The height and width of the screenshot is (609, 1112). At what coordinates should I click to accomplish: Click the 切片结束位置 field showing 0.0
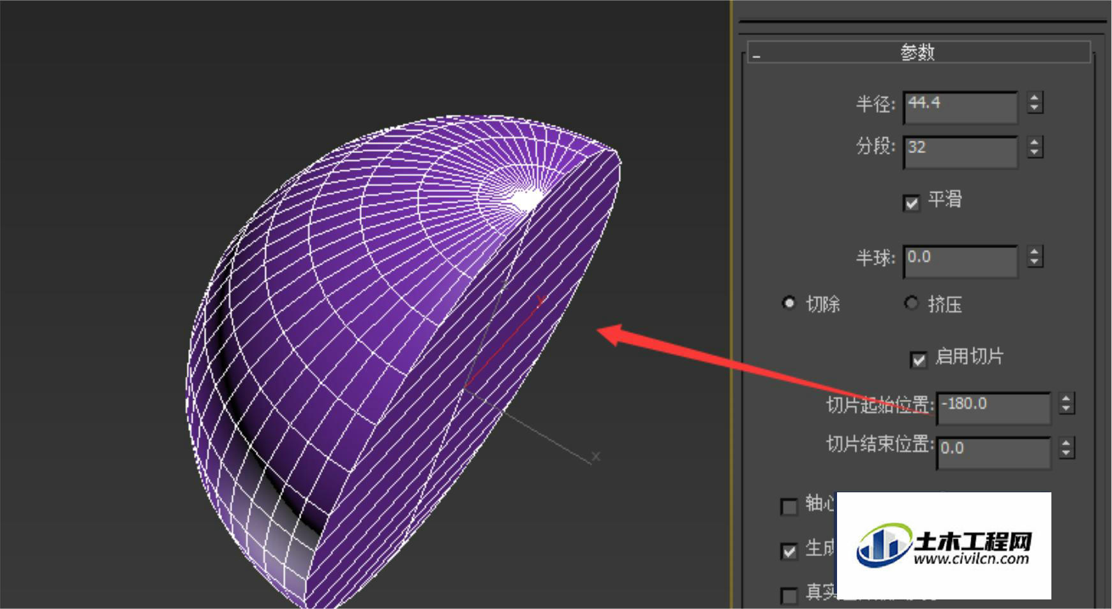click(x=993, y=453)
